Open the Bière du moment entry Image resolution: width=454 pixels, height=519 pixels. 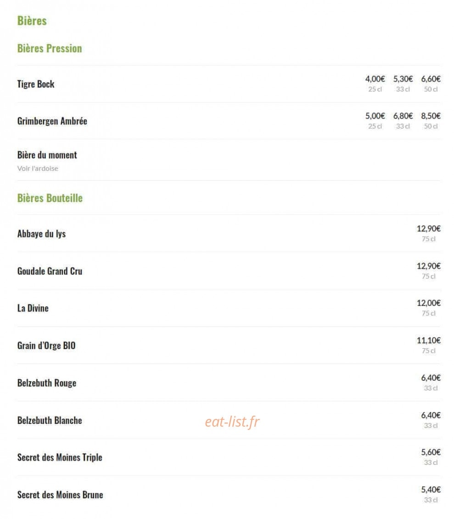coord(47,155)
